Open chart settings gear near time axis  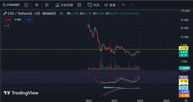[186, 100]
